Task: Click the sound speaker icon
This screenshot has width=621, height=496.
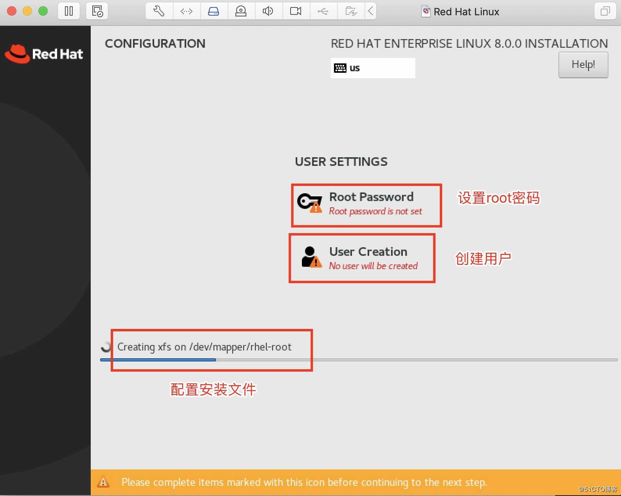Action: (268, 11)
